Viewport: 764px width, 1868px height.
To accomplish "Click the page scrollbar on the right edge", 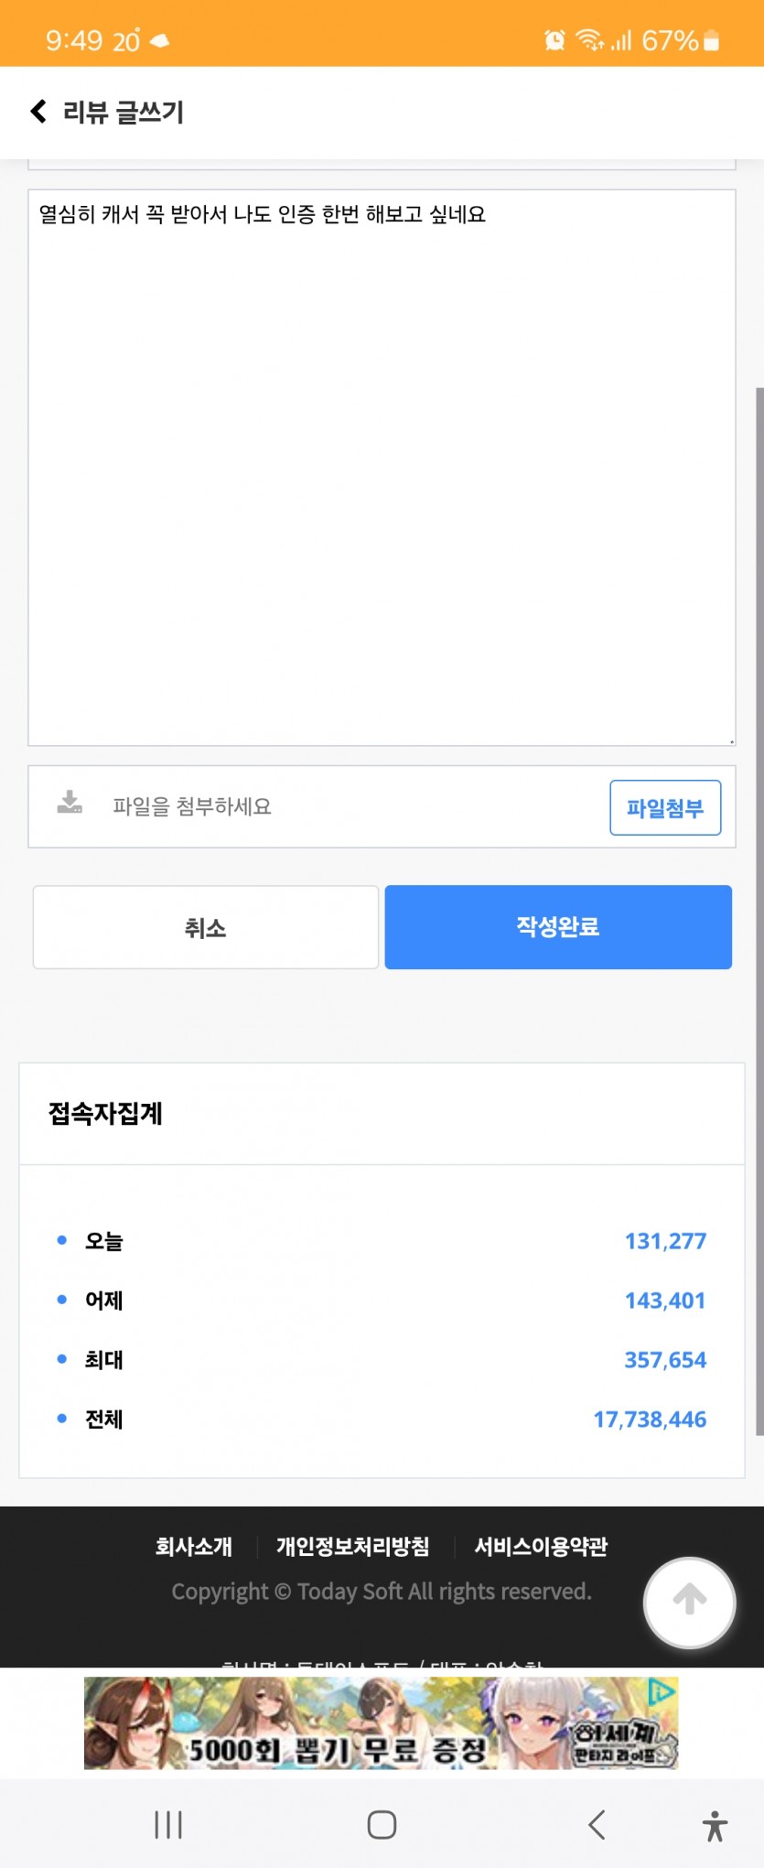I will click(x=759, y=912).
